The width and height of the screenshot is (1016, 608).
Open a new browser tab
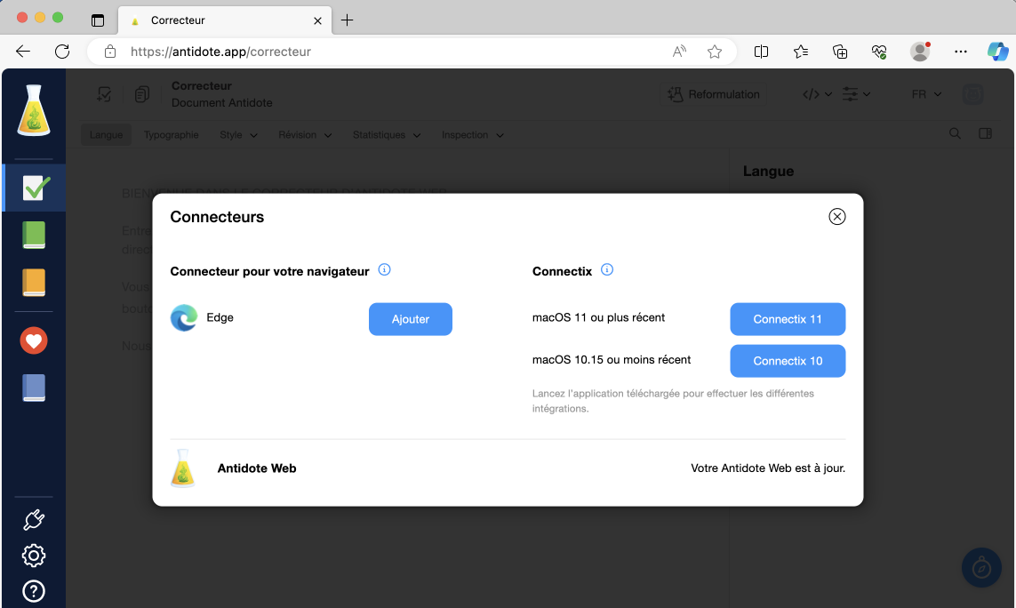(348, 20)
